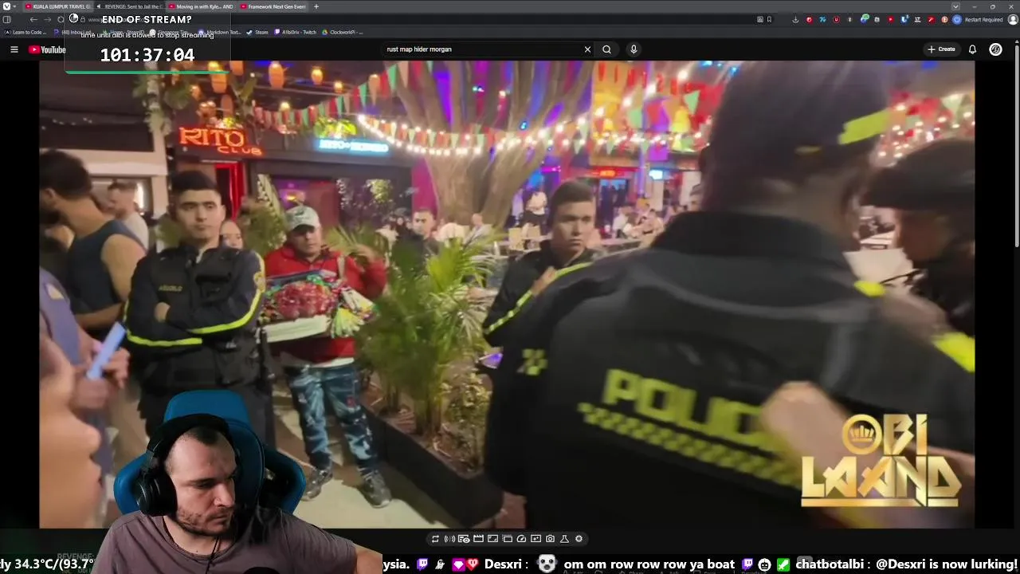Toggle loop icon in player toolbar

(x=435, y=539)
